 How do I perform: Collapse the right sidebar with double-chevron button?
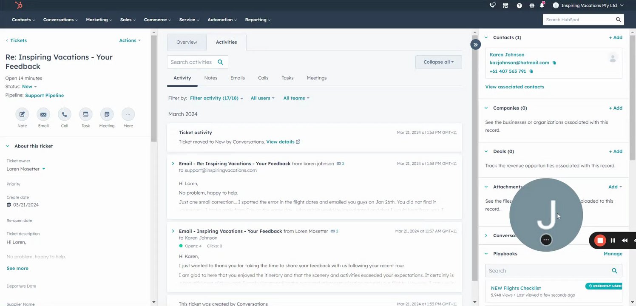coord(475,44)
